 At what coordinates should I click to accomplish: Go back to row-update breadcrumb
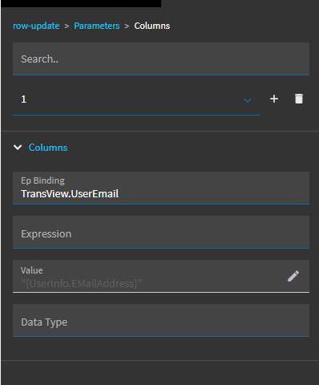click(36, 26)
